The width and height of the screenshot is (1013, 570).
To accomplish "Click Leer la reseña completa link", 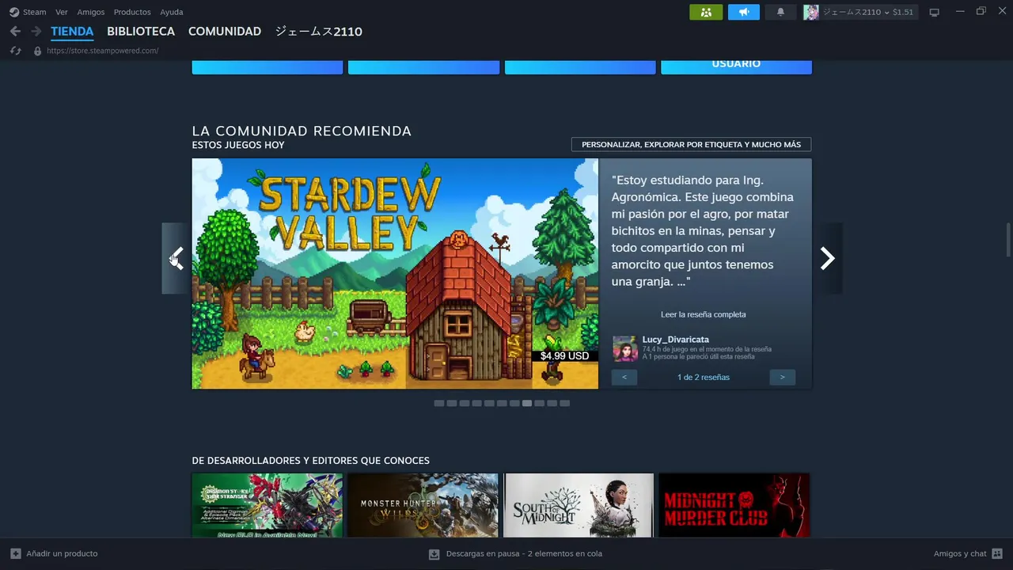I will click(704, 314).
